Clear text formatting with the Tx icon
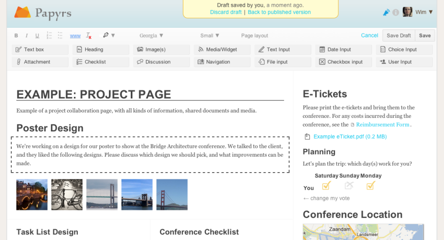444x240 pixels. pyautogui.click(x=89, y=35)
